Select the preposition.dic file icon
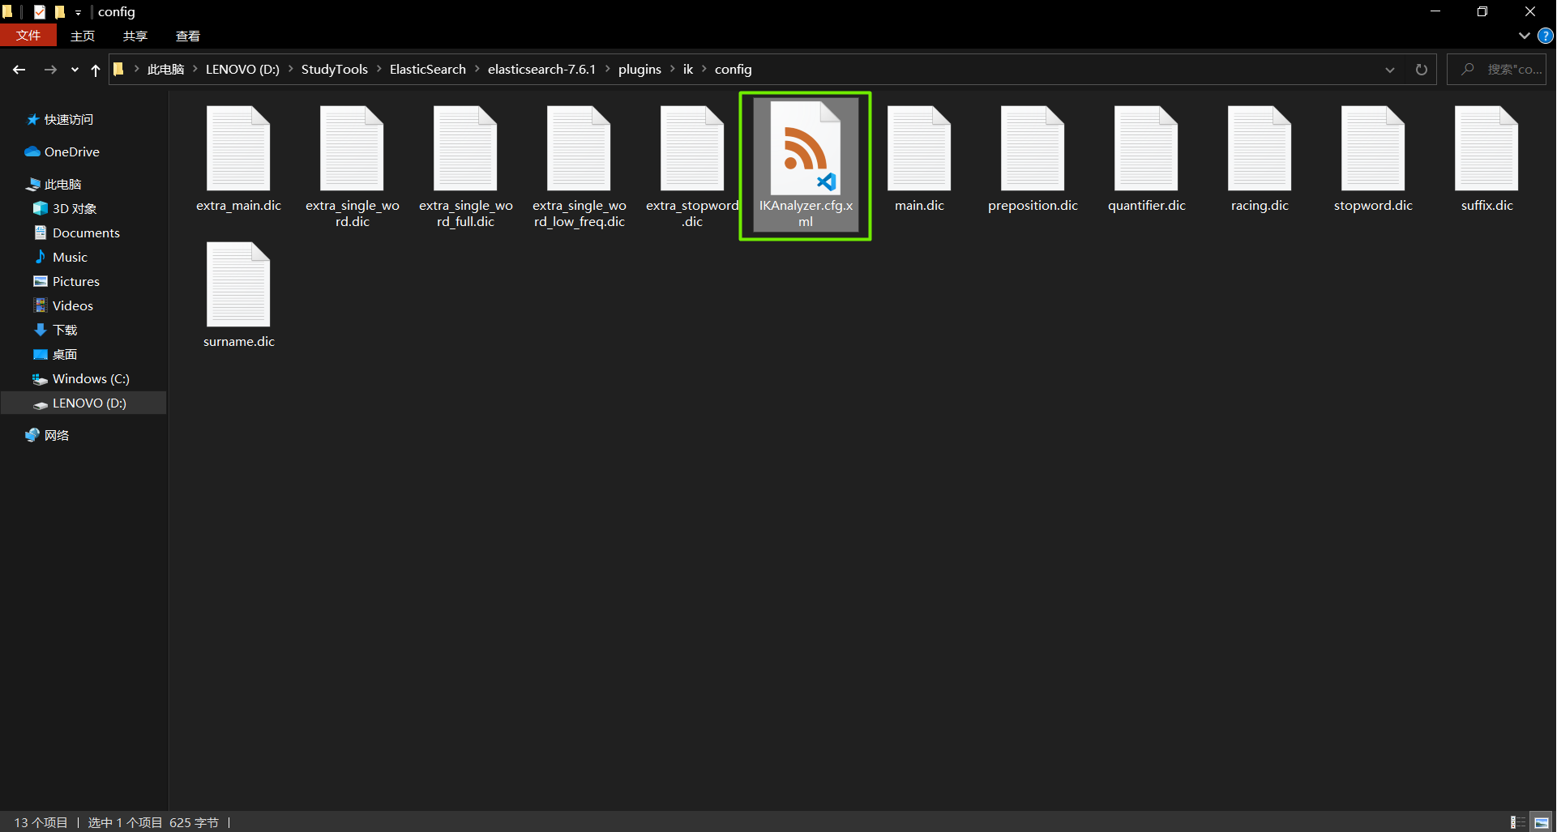 pos(1033,148)
